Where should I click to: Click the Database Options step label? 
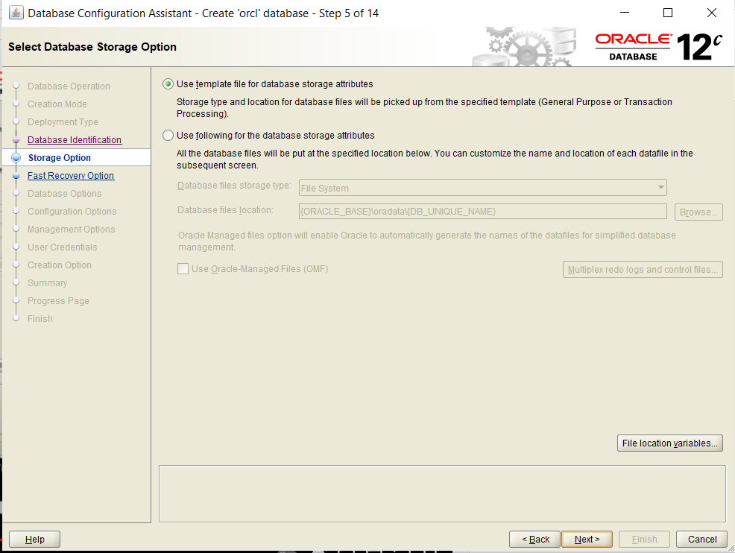[65, 194]
